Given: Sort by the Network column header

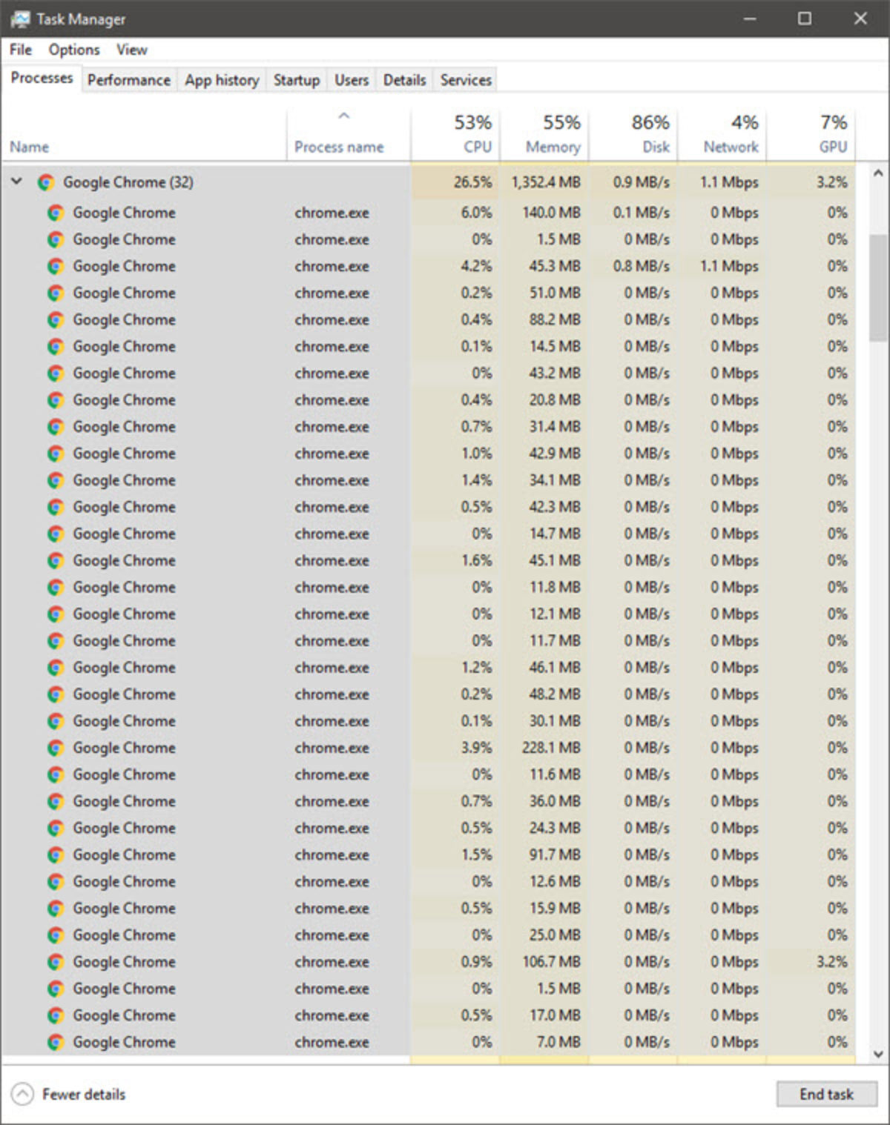Looking at the screenshot, I should pos(722,134).
